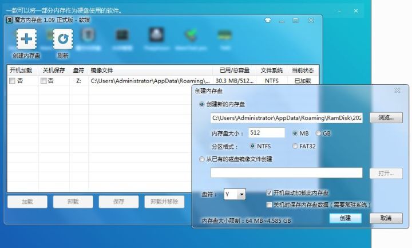
Task: Select GB size unit
Action: 318,133
